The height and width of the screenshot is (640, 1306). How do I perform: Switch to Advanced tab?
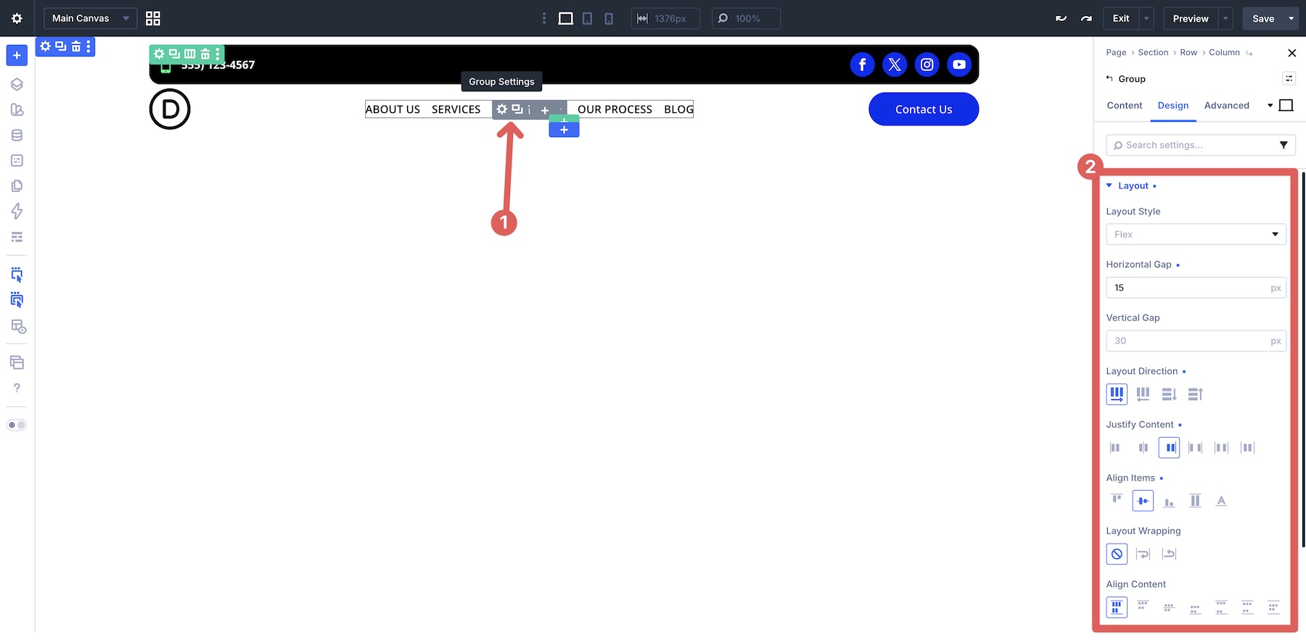coord(1227,106)
